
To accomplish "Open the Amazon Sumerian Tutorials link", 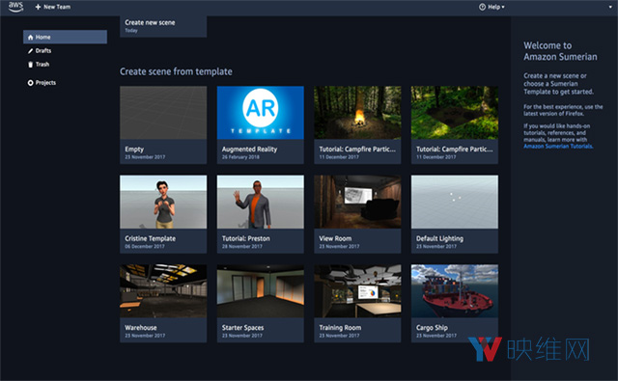I will [558, 146].
